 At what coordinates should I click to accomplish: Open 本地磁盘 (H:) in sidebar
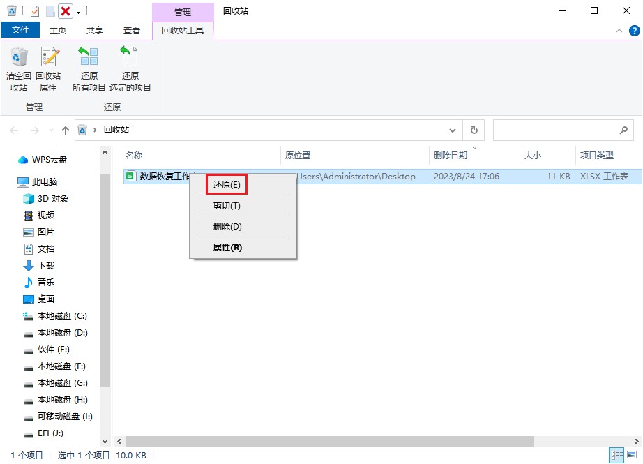55,400
